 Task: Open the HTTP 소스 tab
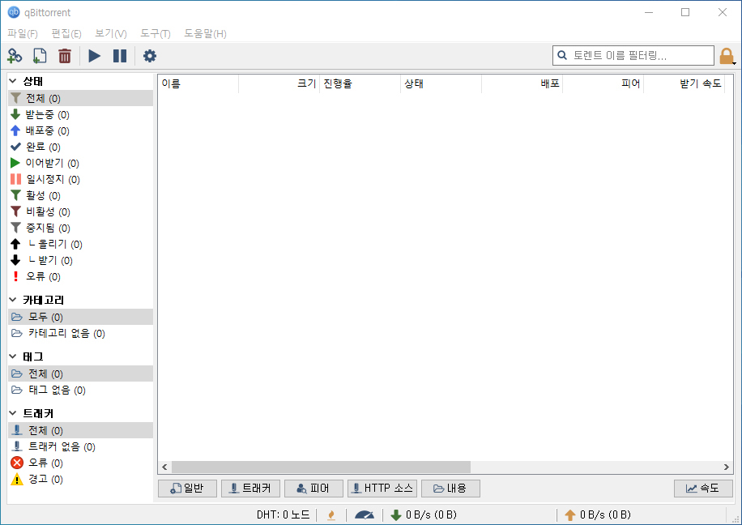point(382,488)
